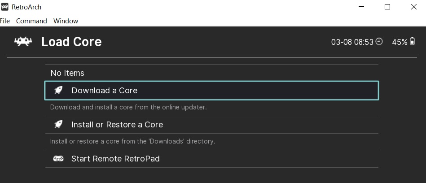Image resolution: width=426 pixels, height=183 pixels.
Task: Click the 45% battery percentage text
Action: pos(399,42)
